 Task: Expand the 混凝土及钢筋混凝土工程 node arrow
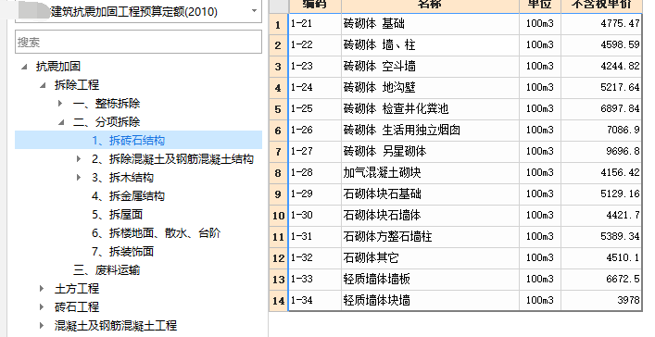pos(42,325)
